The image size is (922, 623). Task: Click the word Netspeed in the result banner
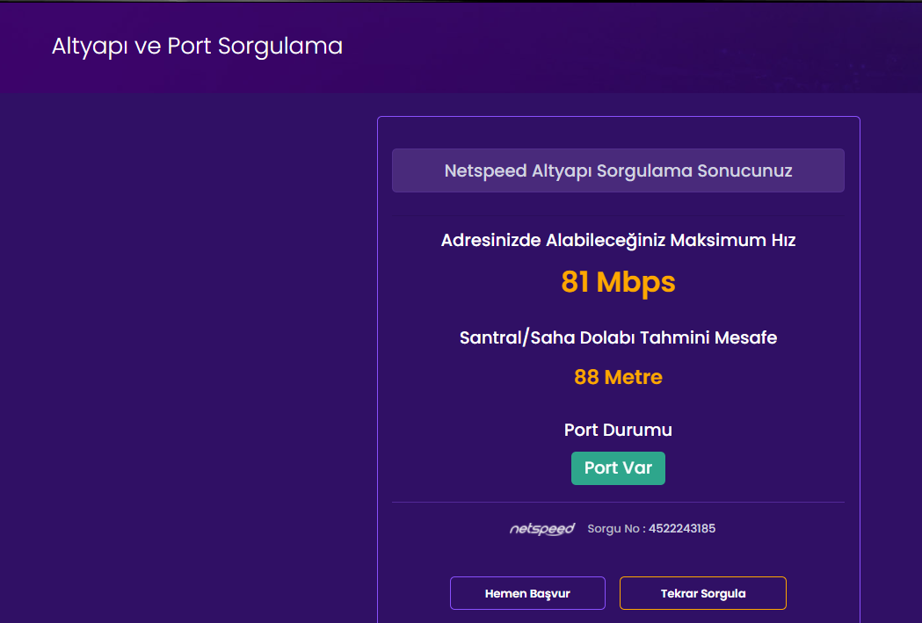pos(485,170)
